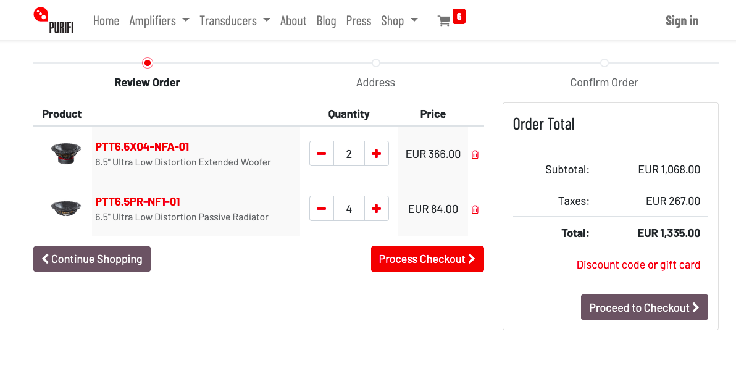736x392 pixels.
Task: Open the Discount code or gift card link
Action: [x=638, y=265]
